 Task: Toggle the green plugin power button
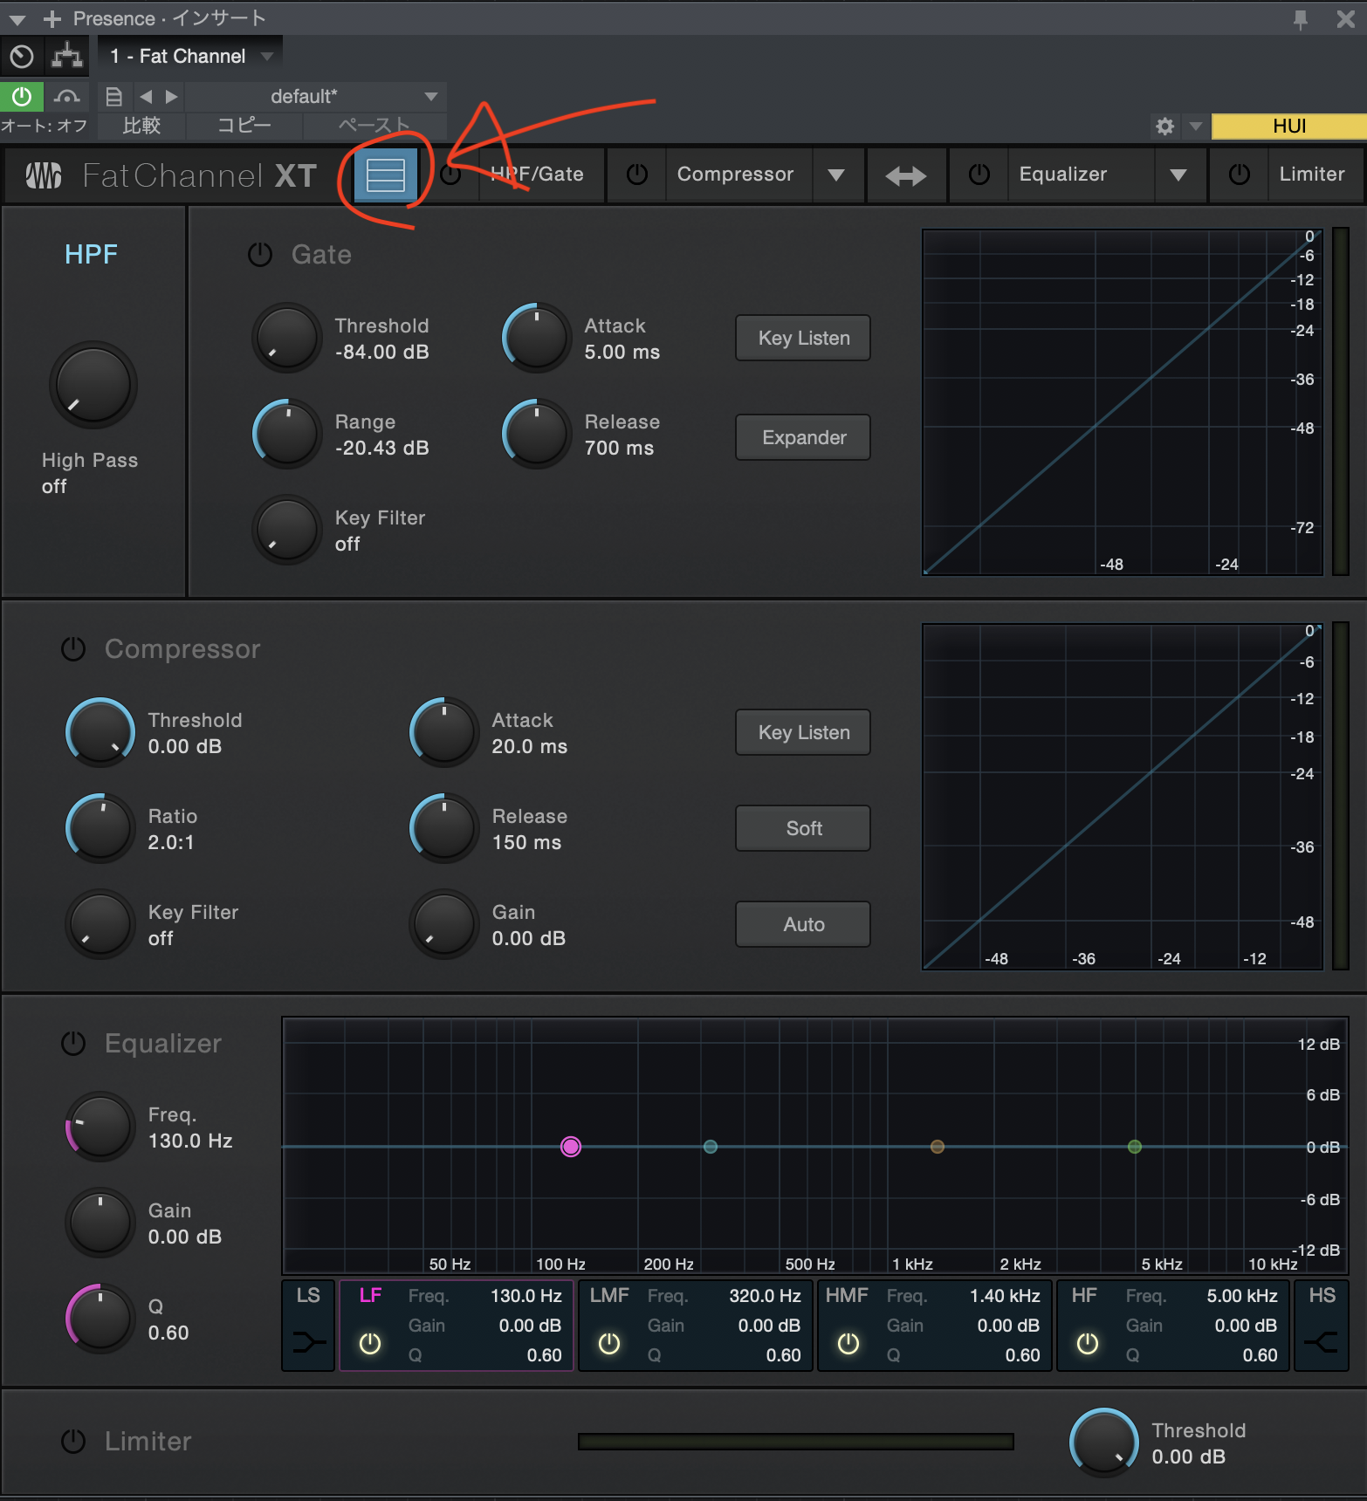(22, 96)
